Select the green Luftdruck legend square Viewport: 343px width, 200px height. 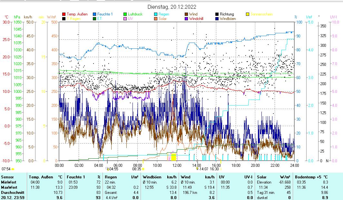coord(125,14)
